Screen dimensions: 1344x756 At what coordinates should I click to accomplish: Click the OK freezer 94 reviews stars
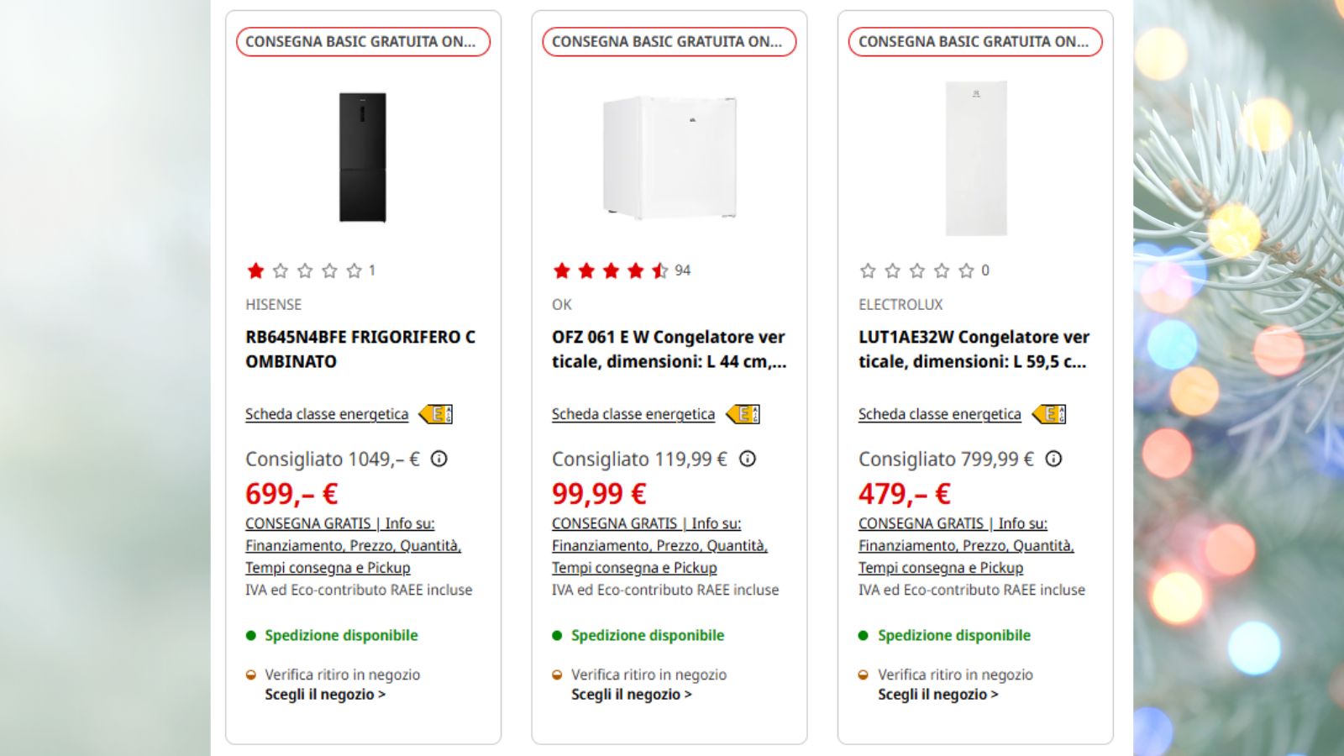point(621,270)
